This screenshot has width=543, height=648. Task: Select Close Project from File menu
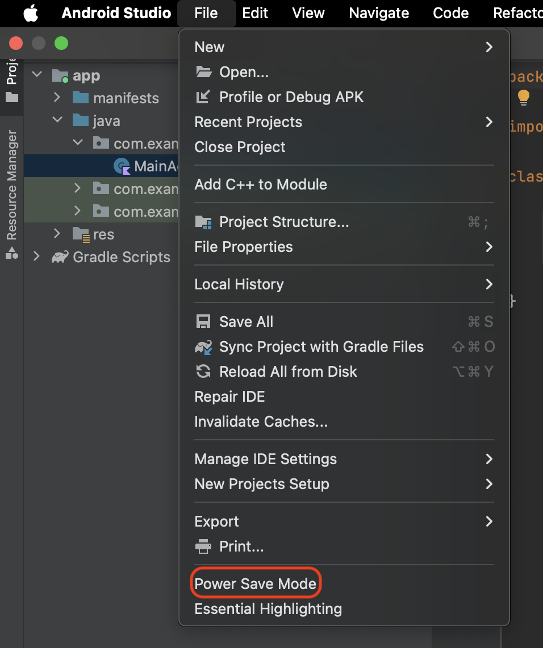coord(240,147)
